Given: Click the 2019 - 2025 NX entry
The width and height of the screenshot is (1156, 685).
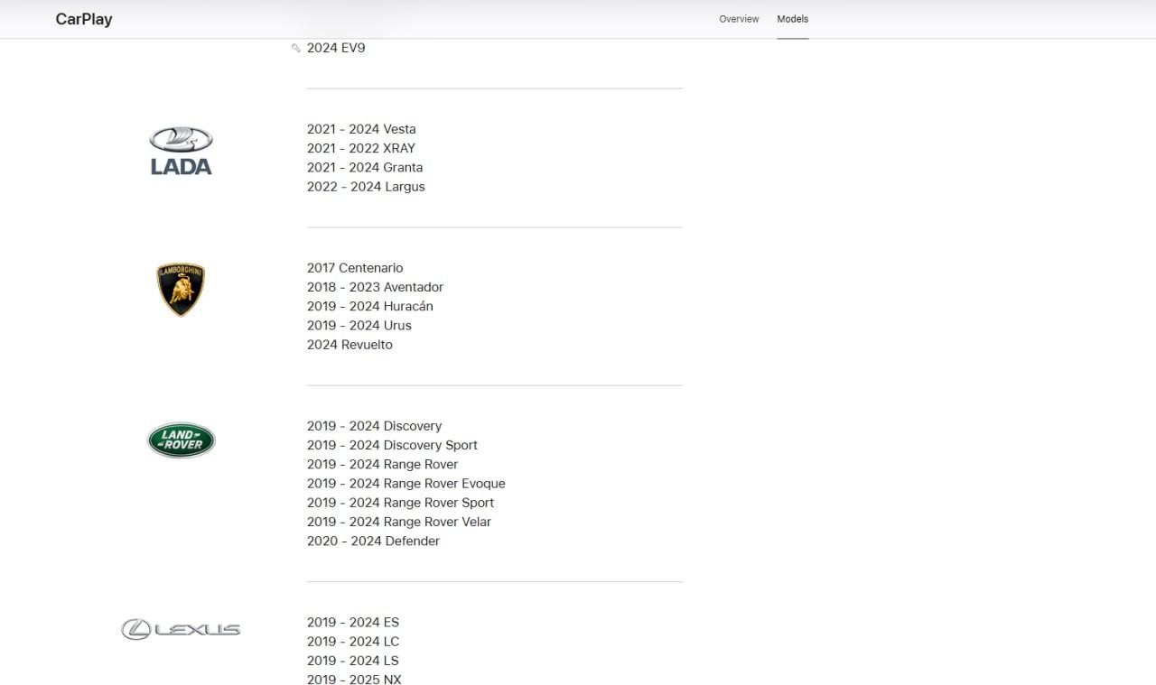Looking at the screenshot, I should point(354,680).
